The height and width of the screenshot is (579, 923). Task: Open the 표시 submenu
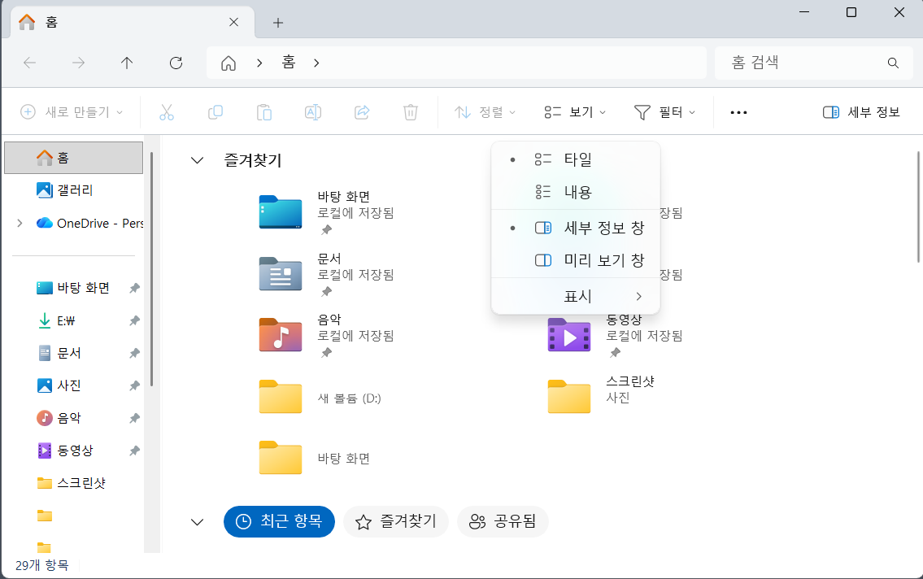[x=576, y=296]
